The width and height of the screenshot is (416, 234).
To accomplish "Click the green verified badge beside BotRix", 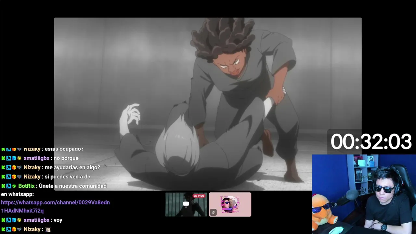I will point(14,186).
